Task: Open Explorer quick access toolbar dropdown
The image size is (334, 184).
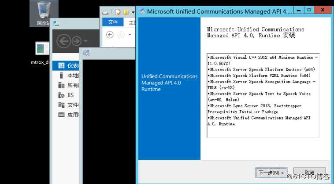Action: pyautogui.click(x=133, y=12)
